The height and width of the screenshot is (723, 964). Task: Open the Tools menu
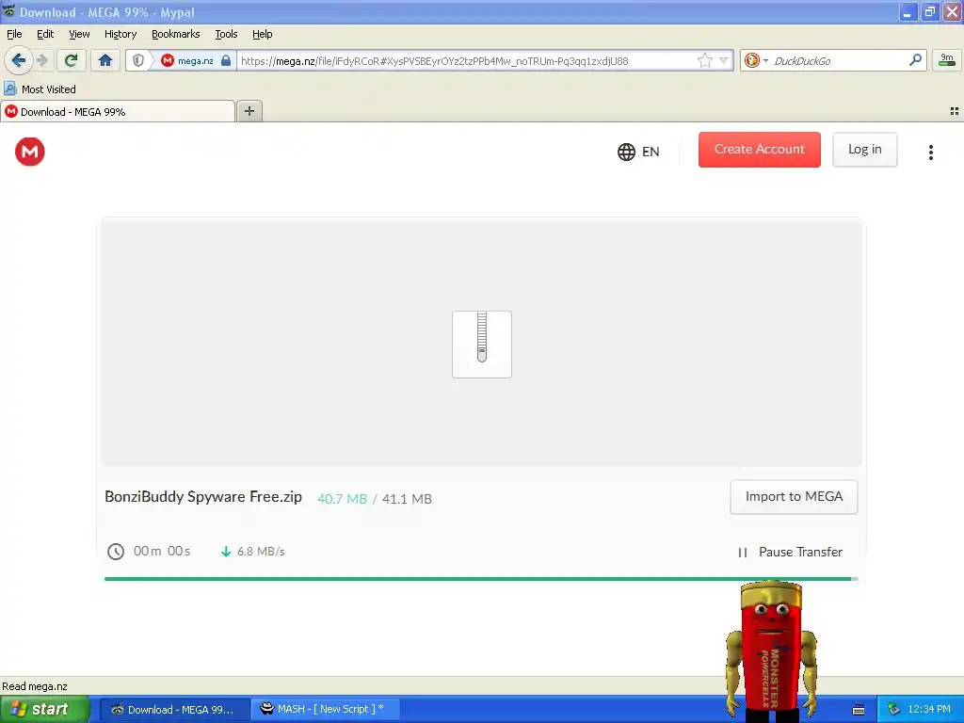(226, 34)
